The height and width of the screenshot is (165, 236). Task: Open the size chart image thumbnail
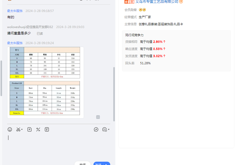point(45,82)
